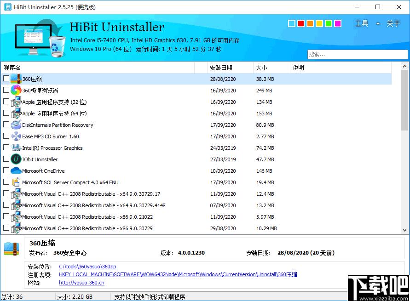410x301 pixels.
Task: Tick checkbox for Apple 应用程序支持 (32 位)
Action: pyautogui.click(x=6, y=102)
